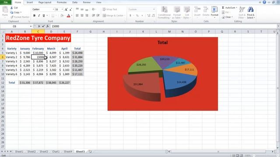280x157 pixels.
Task: Switch to the Sheet4 tab
Action: coord(68,151)
